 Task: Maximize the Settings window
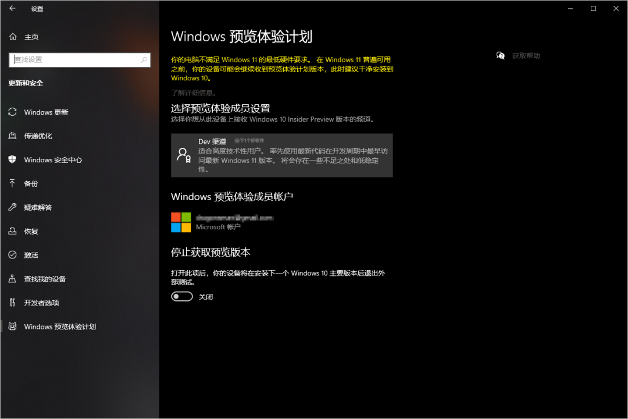tap(593, 8)
